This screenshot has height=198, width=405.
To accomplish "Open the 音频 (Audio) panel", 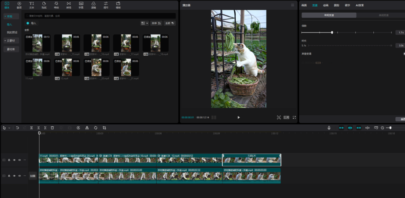I will point(19,5).
